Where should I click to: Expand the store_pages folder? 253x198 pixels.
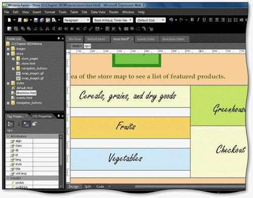coord(13,59)
